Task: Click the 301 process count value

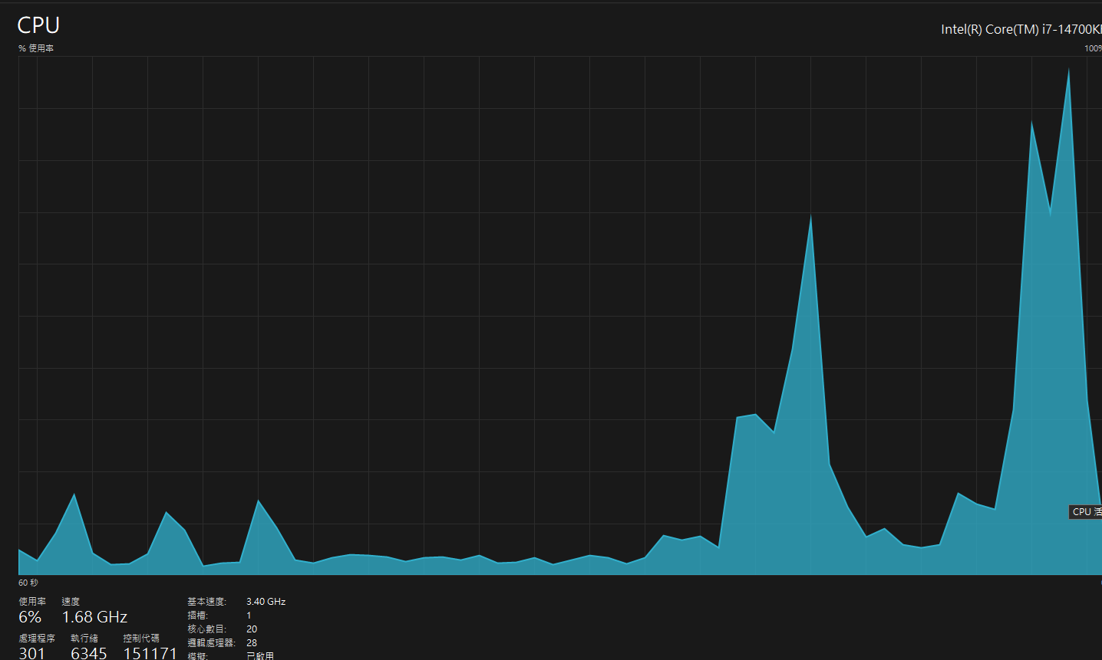Action: (x=32, y=653)
